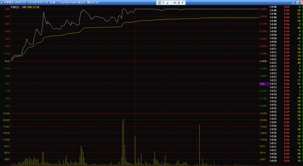Viewport: 303px width, 166px height.
Task: Toggle the 中 Chinese/English input mode
Action: [x=163, y=3]
